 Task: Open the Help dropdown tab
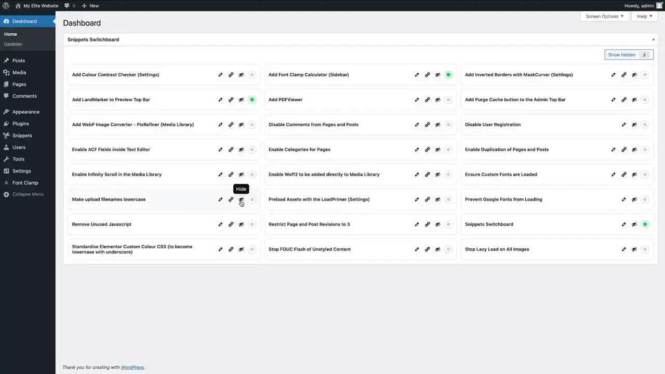644,16
